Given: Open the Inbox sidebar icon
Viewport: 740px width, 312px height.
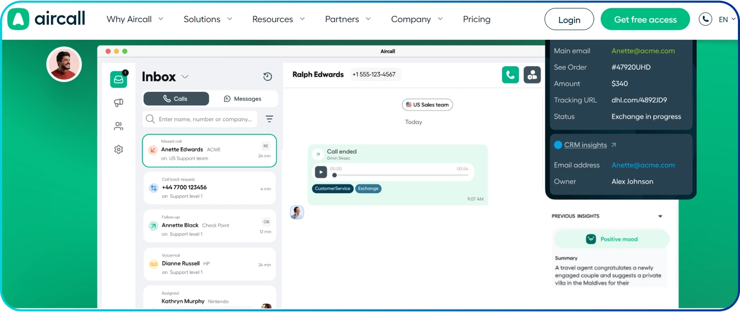Looking at the screenshot, I should tap(119, 79).
